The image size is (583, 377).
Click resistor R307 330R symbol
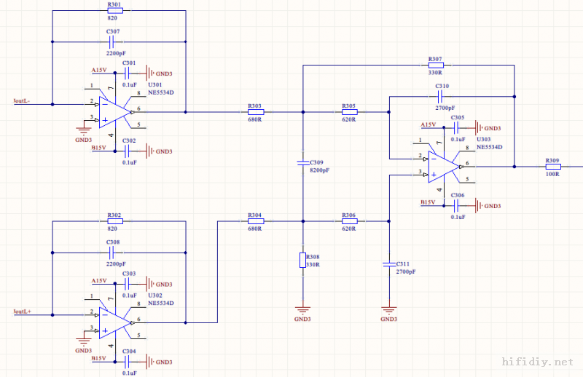pyautogui.click(x=436, y=65)
